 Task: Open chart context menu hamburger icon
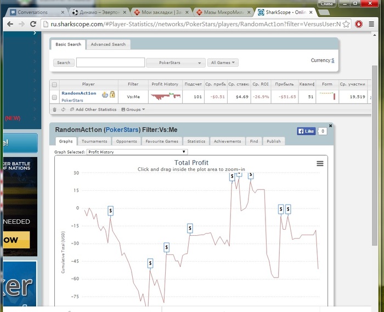click(x=320, y=163)
